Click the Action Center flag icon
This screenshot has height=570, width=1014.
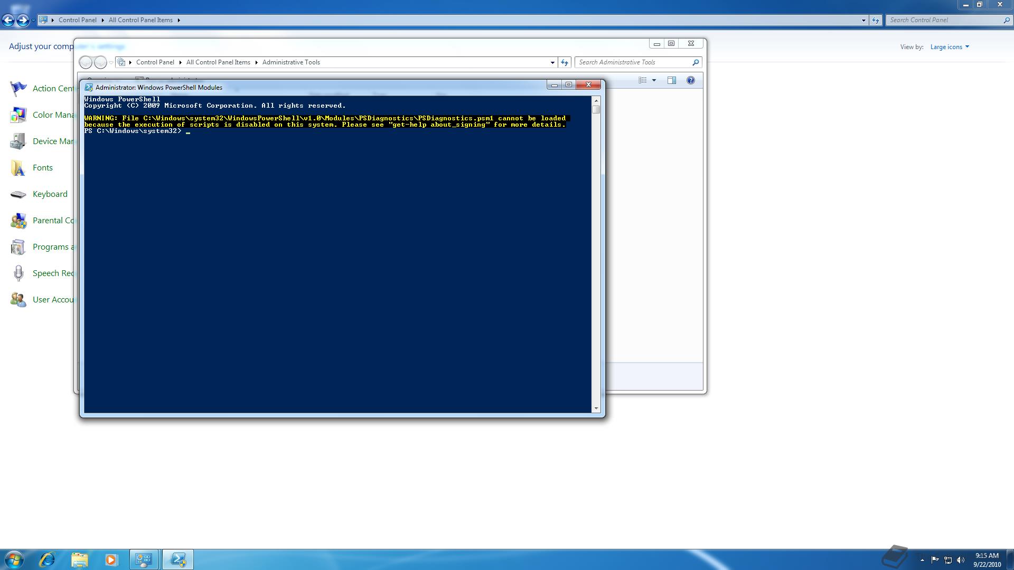pyautogui.click(x=18, y=89)
